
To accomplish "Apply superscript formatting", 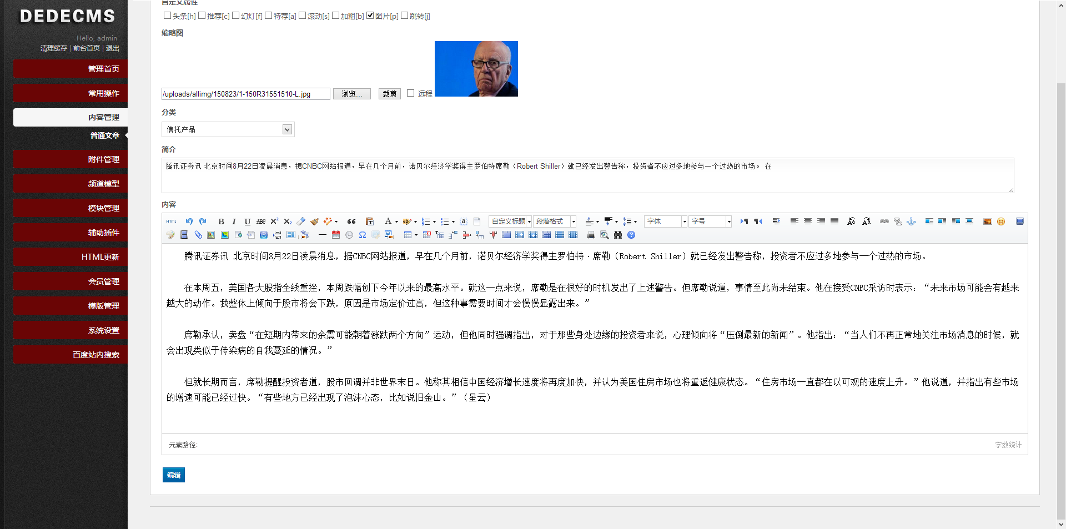I will 274,221.
